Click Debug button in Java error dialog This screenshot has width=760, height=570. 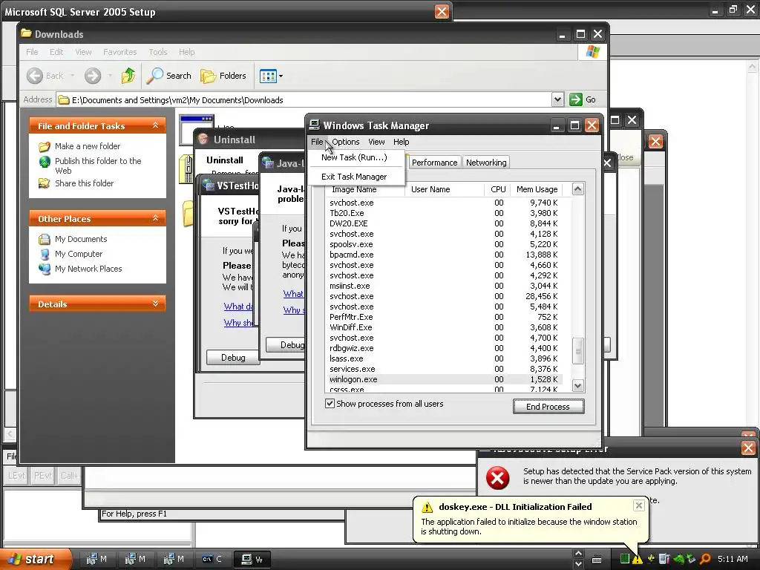click(286, 344)
